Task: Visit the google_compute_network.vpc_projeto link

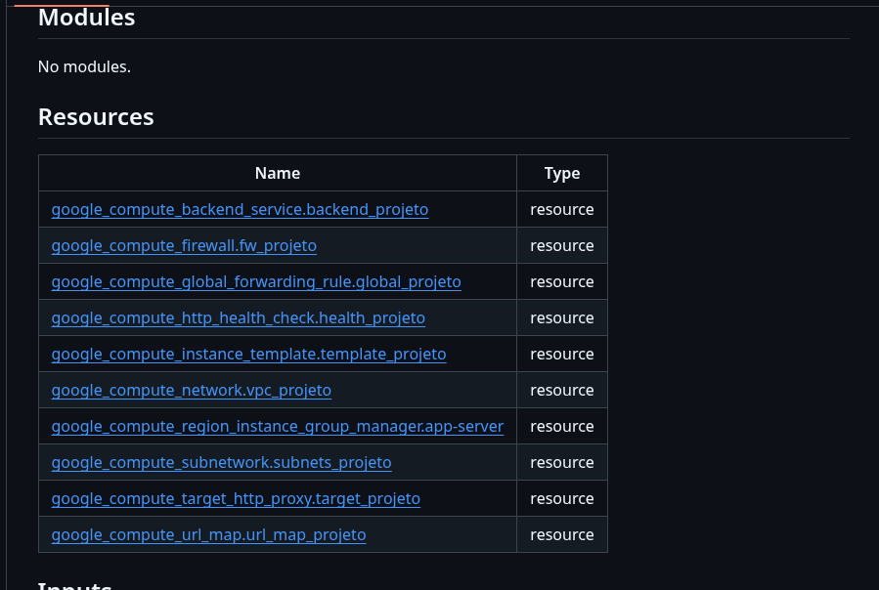Action: click(191, 390)
